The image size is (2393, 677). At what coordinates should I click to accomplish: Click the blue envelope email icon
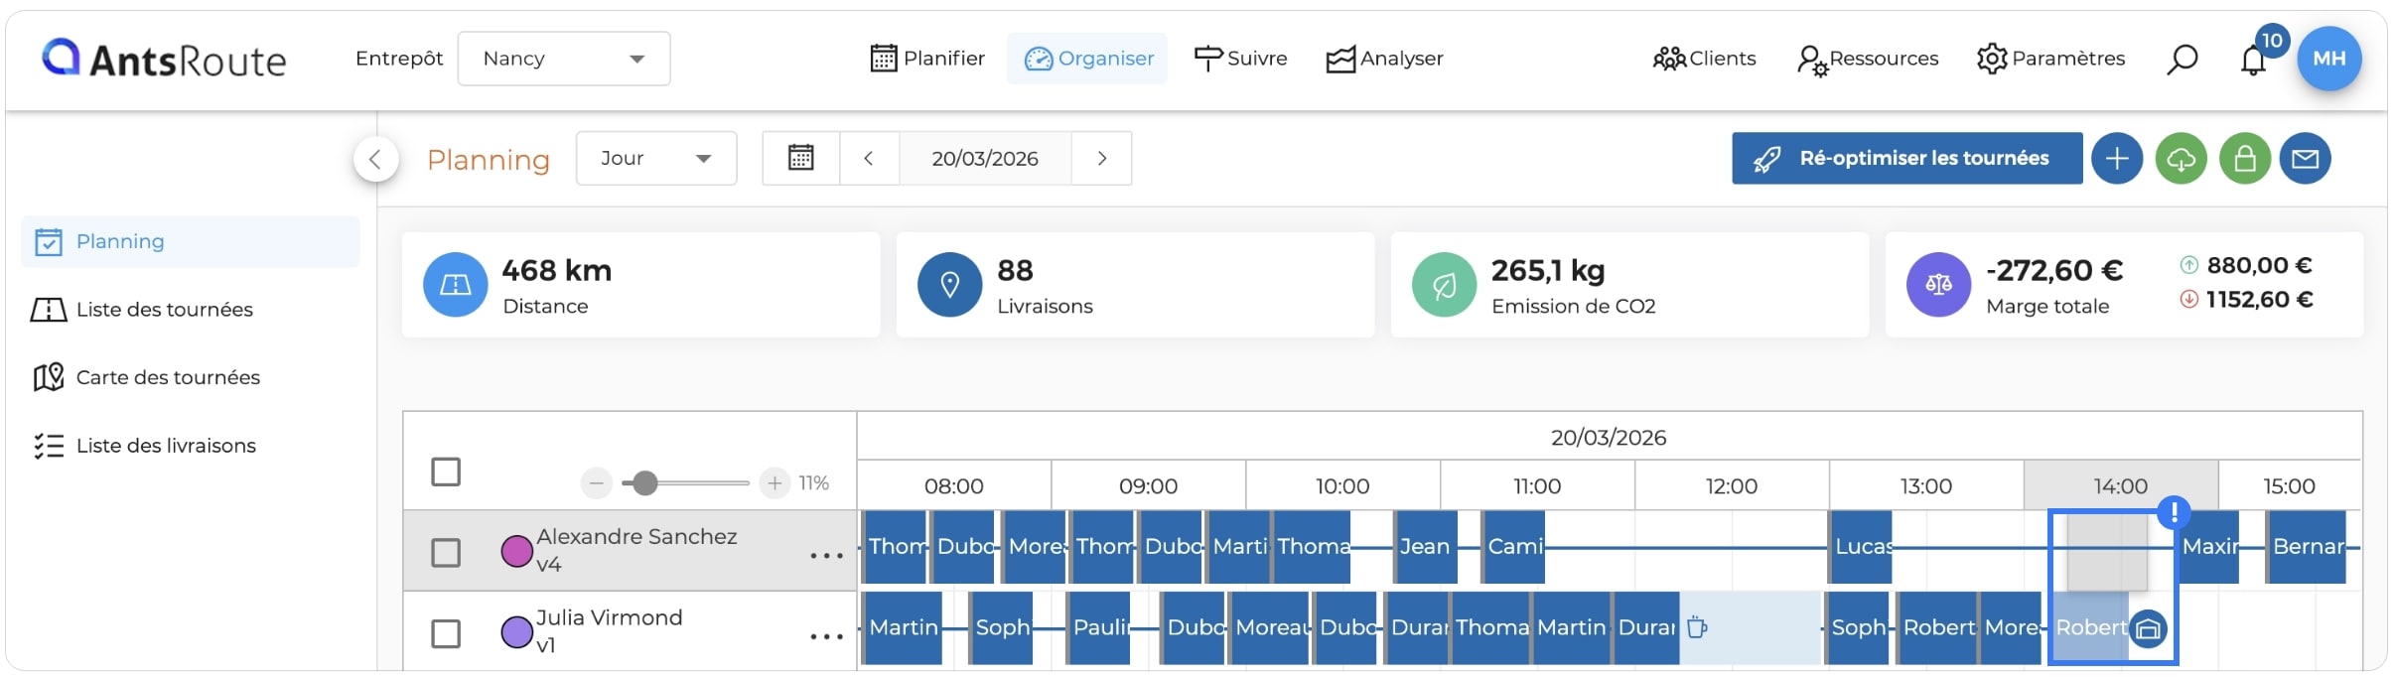tap(2305, 159)
